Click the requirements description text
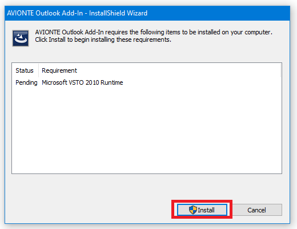Viewport: 297px width, 229px height. 154,35
